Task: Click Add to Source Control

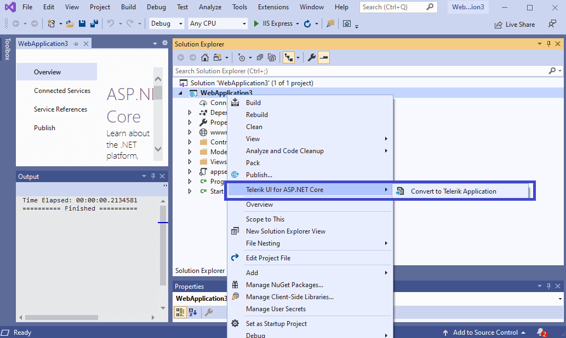Action: click(x=484, y=332)
